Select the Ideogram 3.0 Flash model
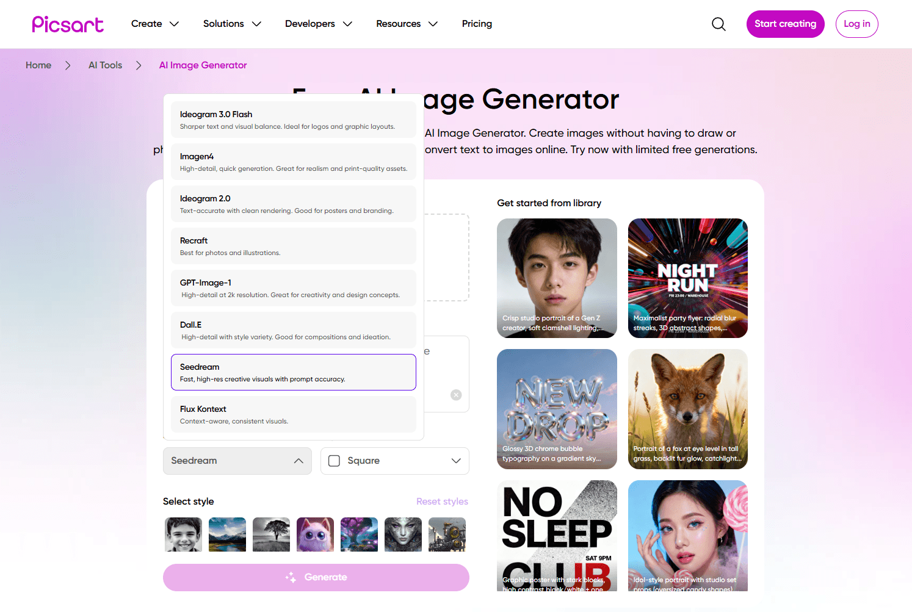Viewport: 912px width, 612px height. [294, 120]
